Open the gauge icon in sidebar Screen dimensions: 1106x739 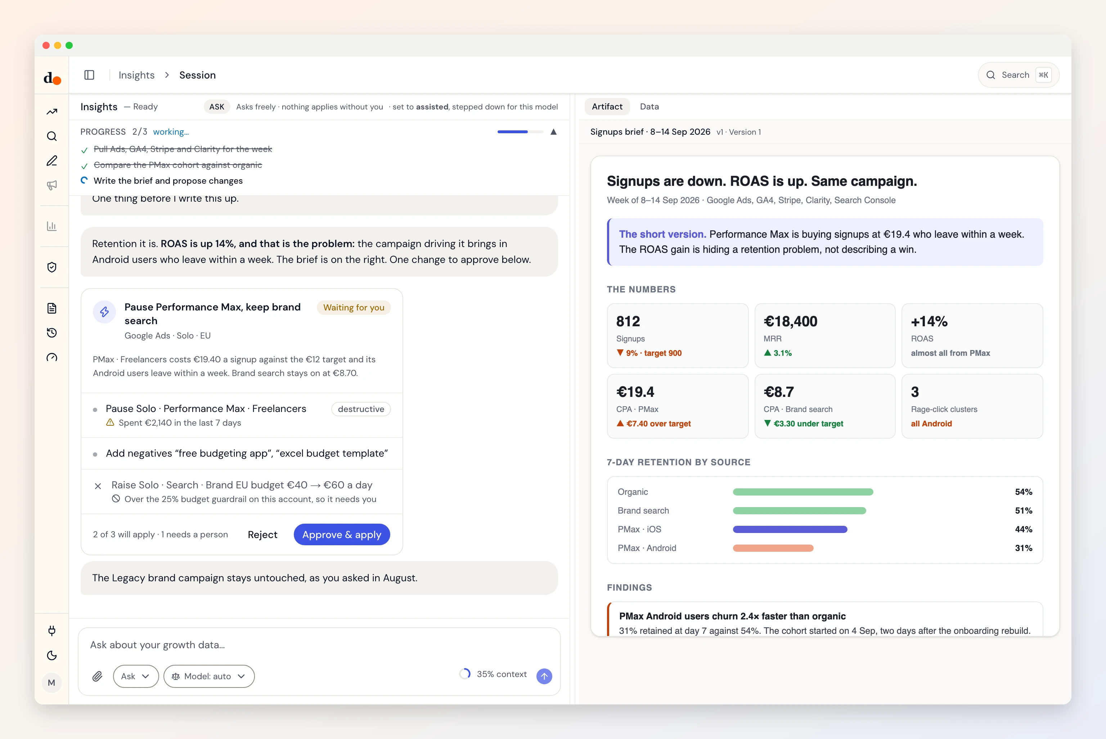tap(52, 357)
